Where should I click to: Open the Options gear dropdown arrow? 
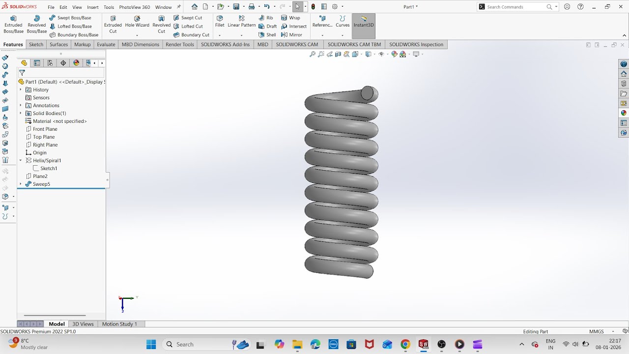click(342, 7)
